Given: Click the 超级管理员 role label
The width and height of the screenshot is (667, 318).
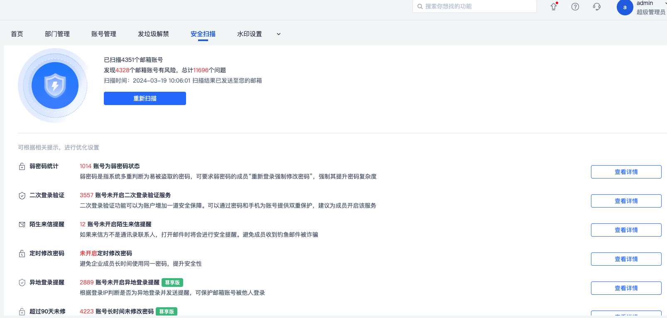Looking at the screenshot, I should (651, 12).
